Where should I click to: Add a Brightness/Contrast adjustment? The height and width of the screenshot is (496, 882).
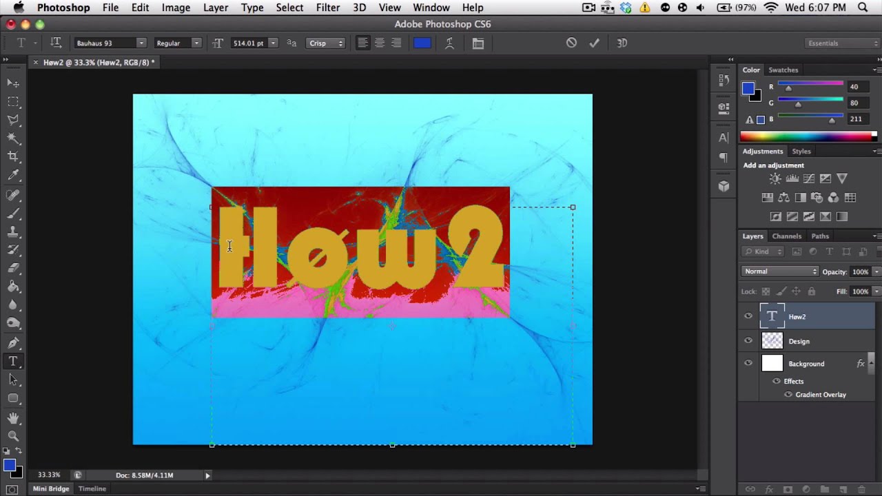point(775,179)
